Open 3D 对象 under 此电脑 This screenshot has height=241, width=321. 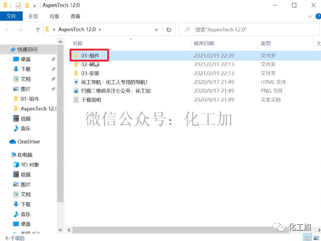pyautogui.click(x=30, y=165)
